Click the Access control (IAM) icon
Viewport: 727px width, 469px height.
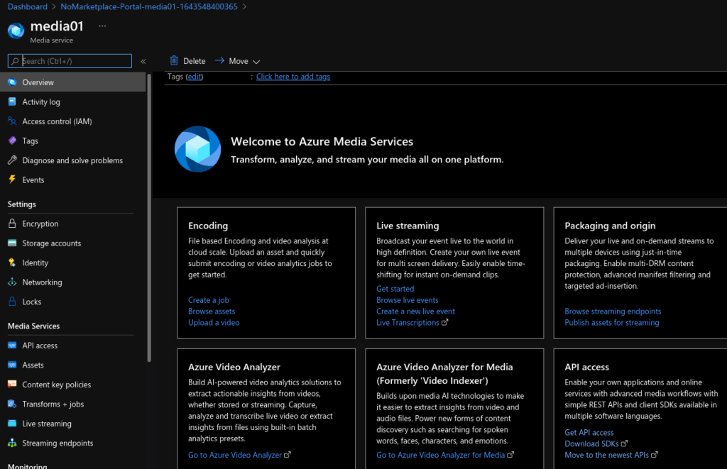pyautogui.click(x=12, y=121)
